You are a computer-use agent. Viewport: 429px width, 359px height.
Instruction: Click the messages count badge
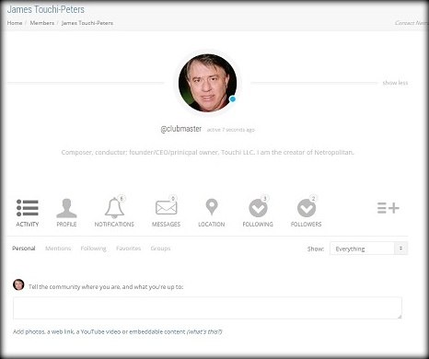(x=173, y=199)
